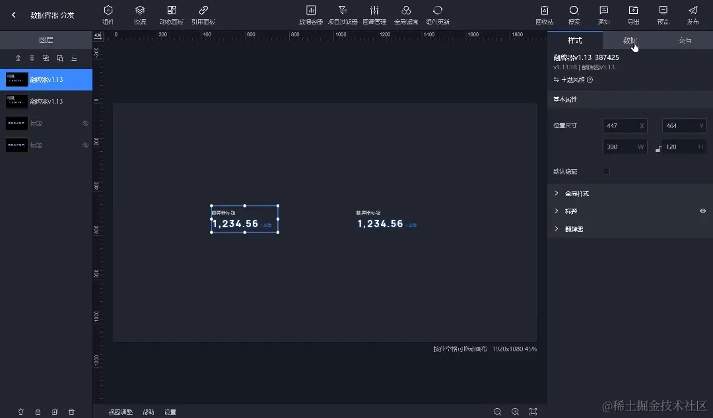
Task: Open the 动态面板 dynamic panel tool
Action: [172, 15]
